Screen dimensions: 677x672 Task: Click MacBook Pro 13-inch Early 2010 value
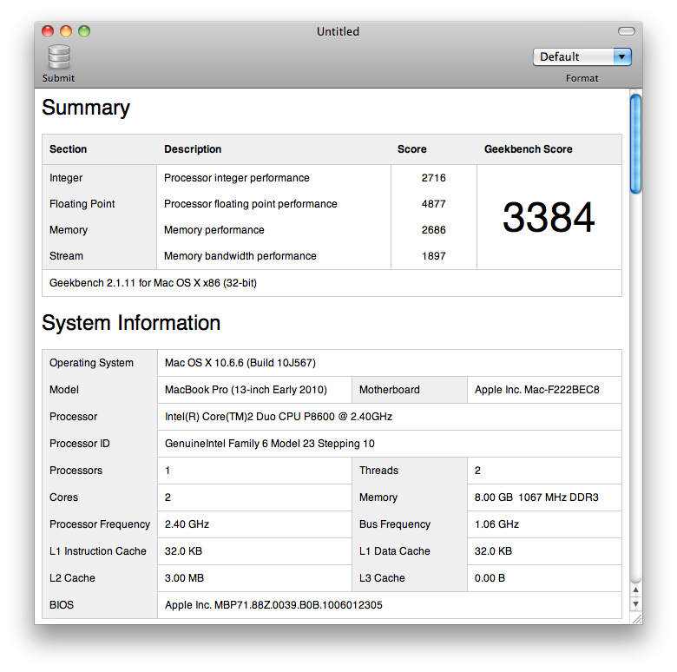(246, 390)
